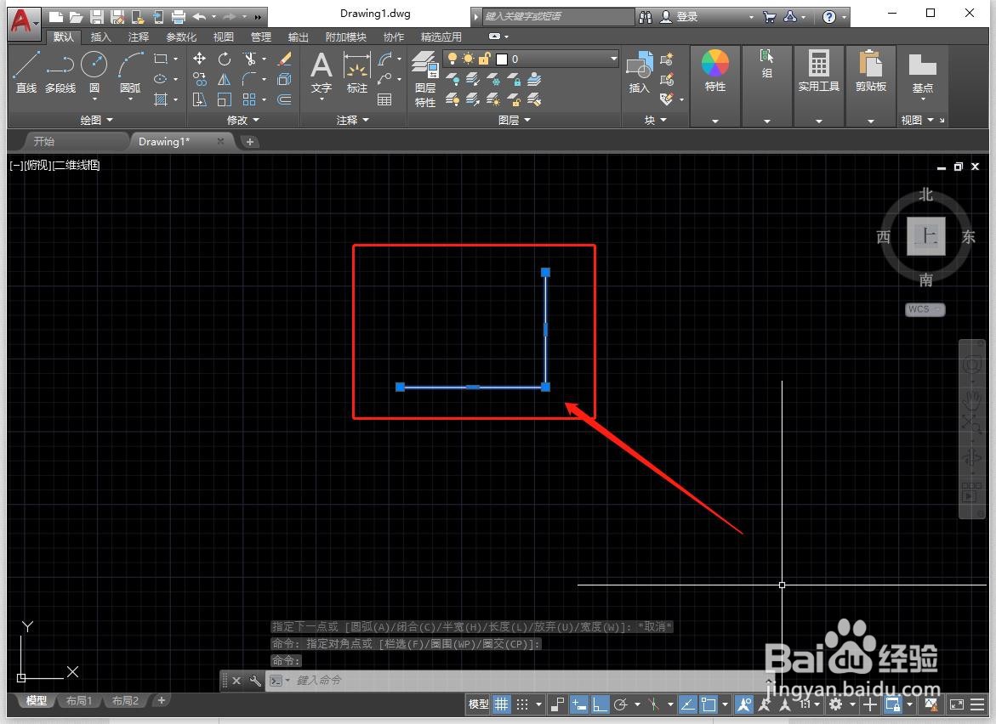Select the Rectangle draw tool
Screen dimensions: 996x724
pos(161,59)
